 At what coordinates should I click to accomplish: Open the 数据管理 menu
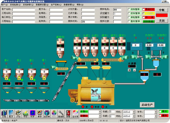69,5
